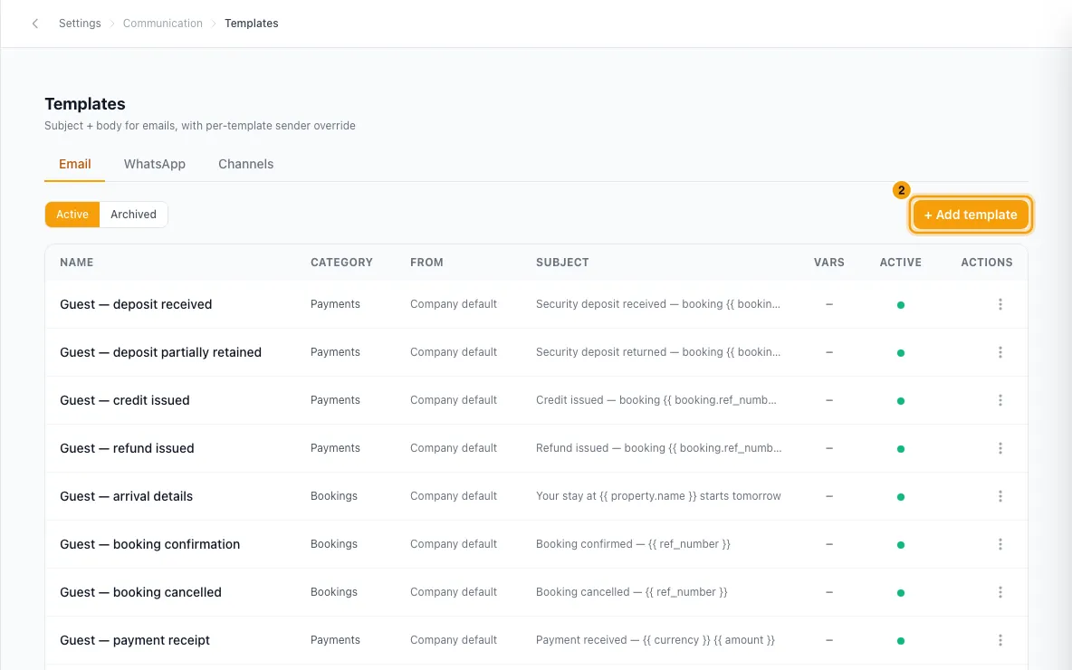
Task: Click subject 'Your stay at {{ property.name }} starts tomorrow'
Action: point(658,496)
